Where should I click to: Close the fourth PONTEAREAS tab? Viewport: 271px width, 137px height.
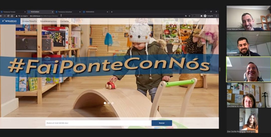(x=107, y=12)
